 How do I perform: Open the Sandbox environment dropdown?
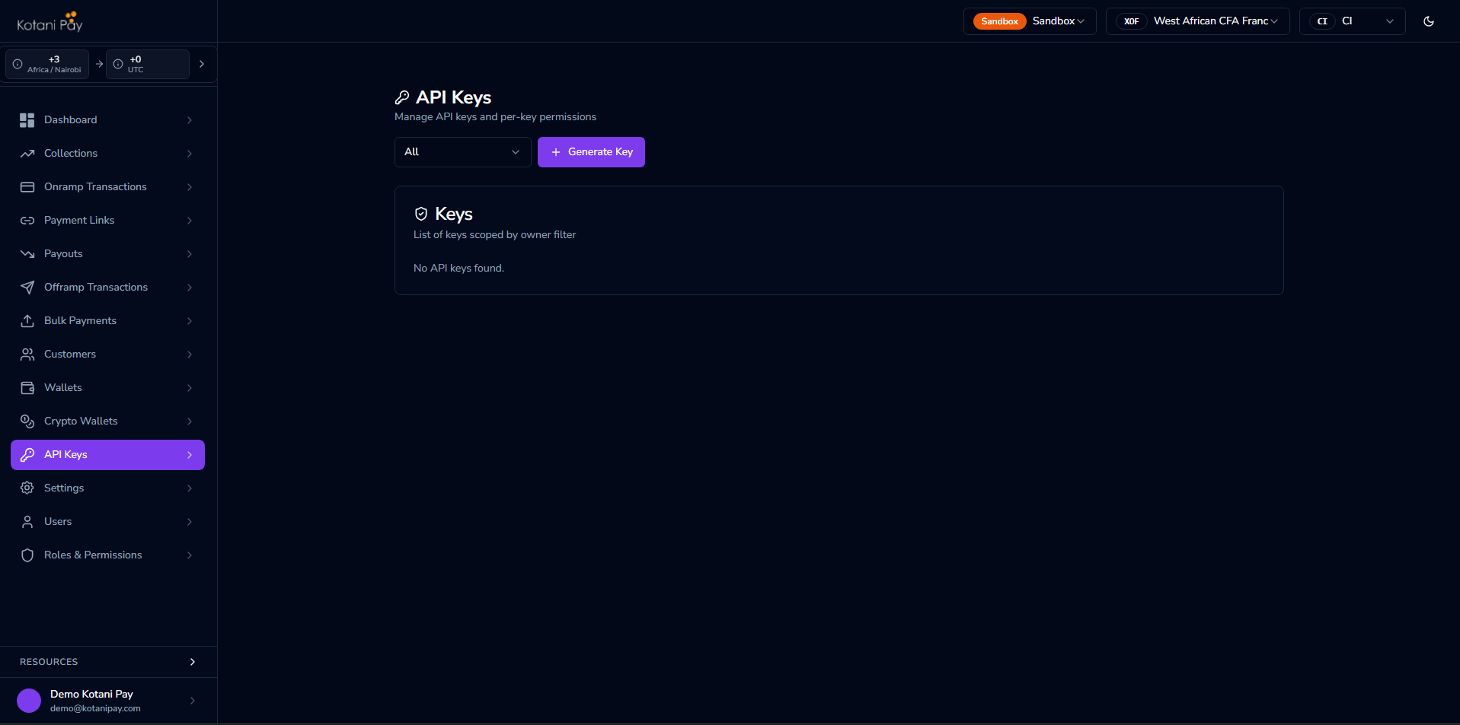pos(1030,21)
